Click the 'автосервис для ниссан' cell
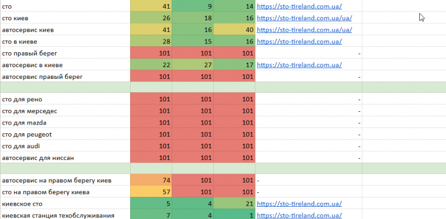The image size is (446, 219). coord(65,158)
